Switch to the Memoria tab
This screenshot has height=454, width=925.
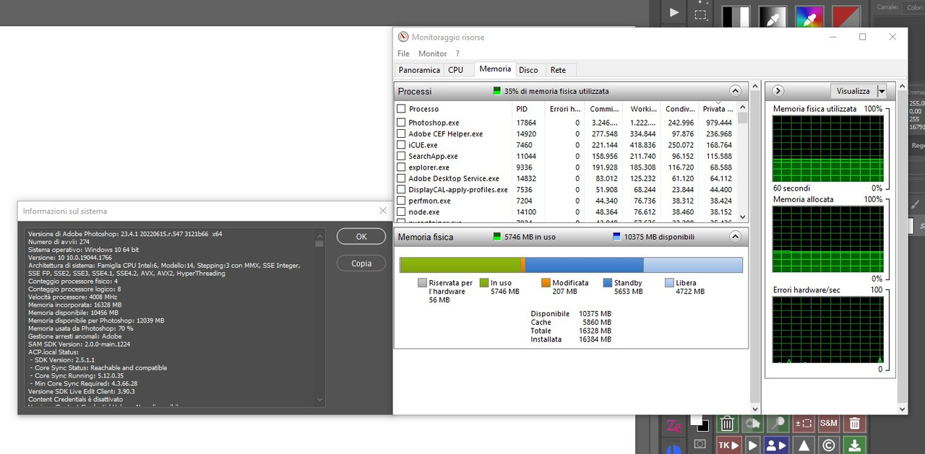click(x=495, y=69)
